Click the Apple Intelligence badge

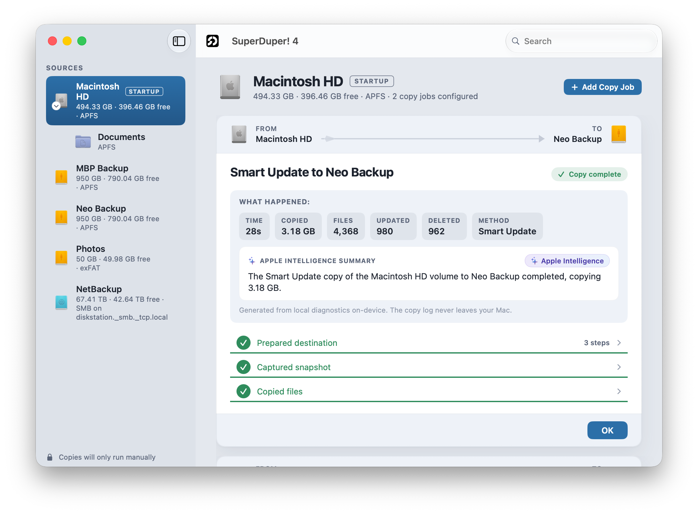tap(567, 261)
